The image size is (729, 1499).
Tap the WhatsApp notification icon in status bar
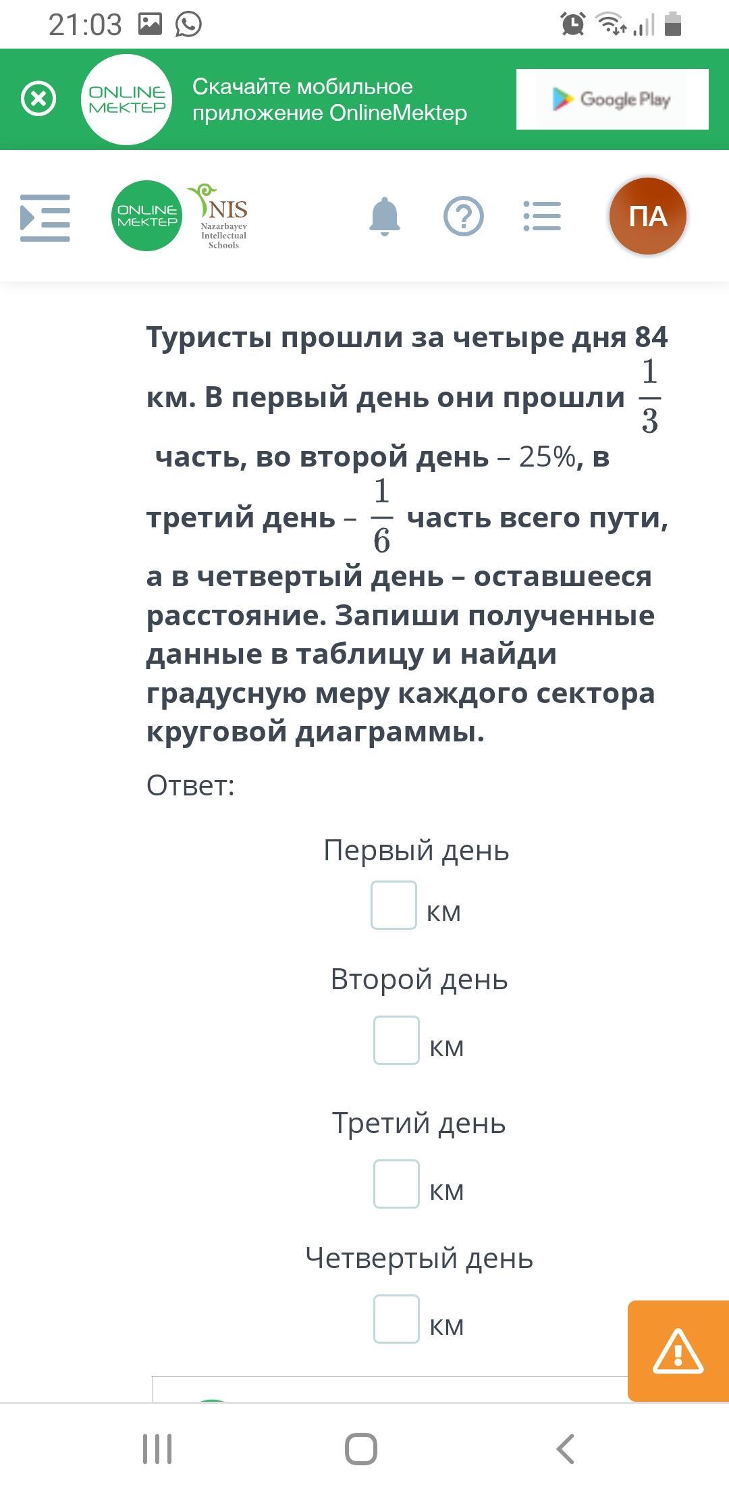point(188,25)
